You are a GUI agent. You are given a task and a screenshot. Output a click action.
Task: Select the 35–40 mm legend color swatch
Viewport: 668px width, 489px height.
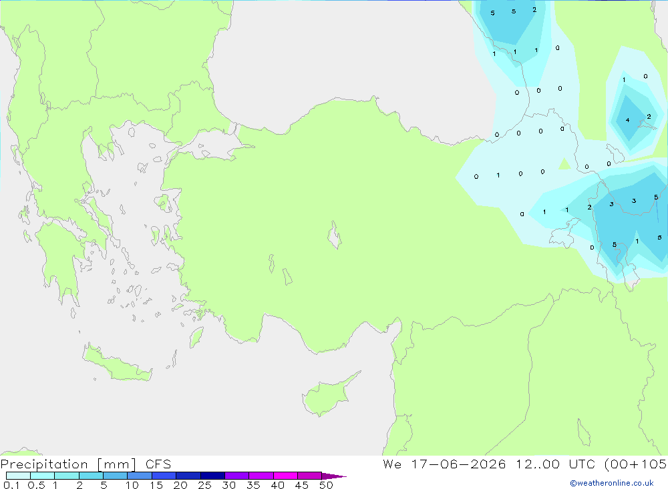[x=261, y=476]
